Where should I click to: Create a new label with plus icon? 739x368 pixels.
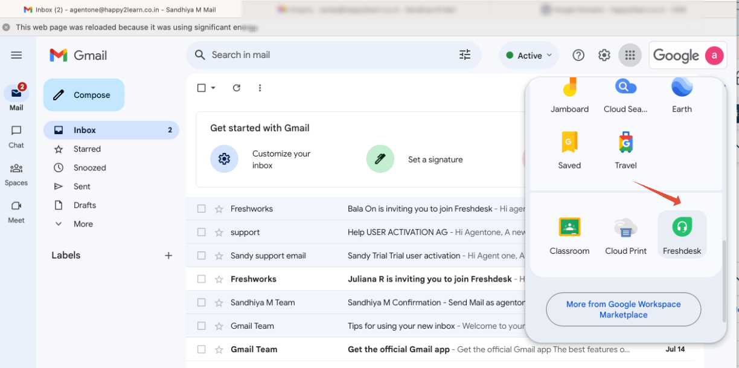168,256
